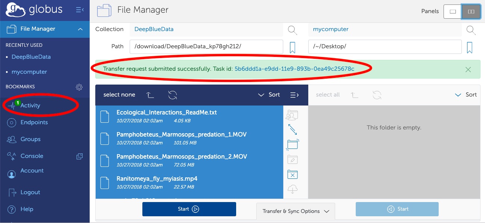Collapse the sidebar with the hamburger arrow icon
The width and height of the screenshot is (485, 223).
pyautogui.click(x=80, y=10)
